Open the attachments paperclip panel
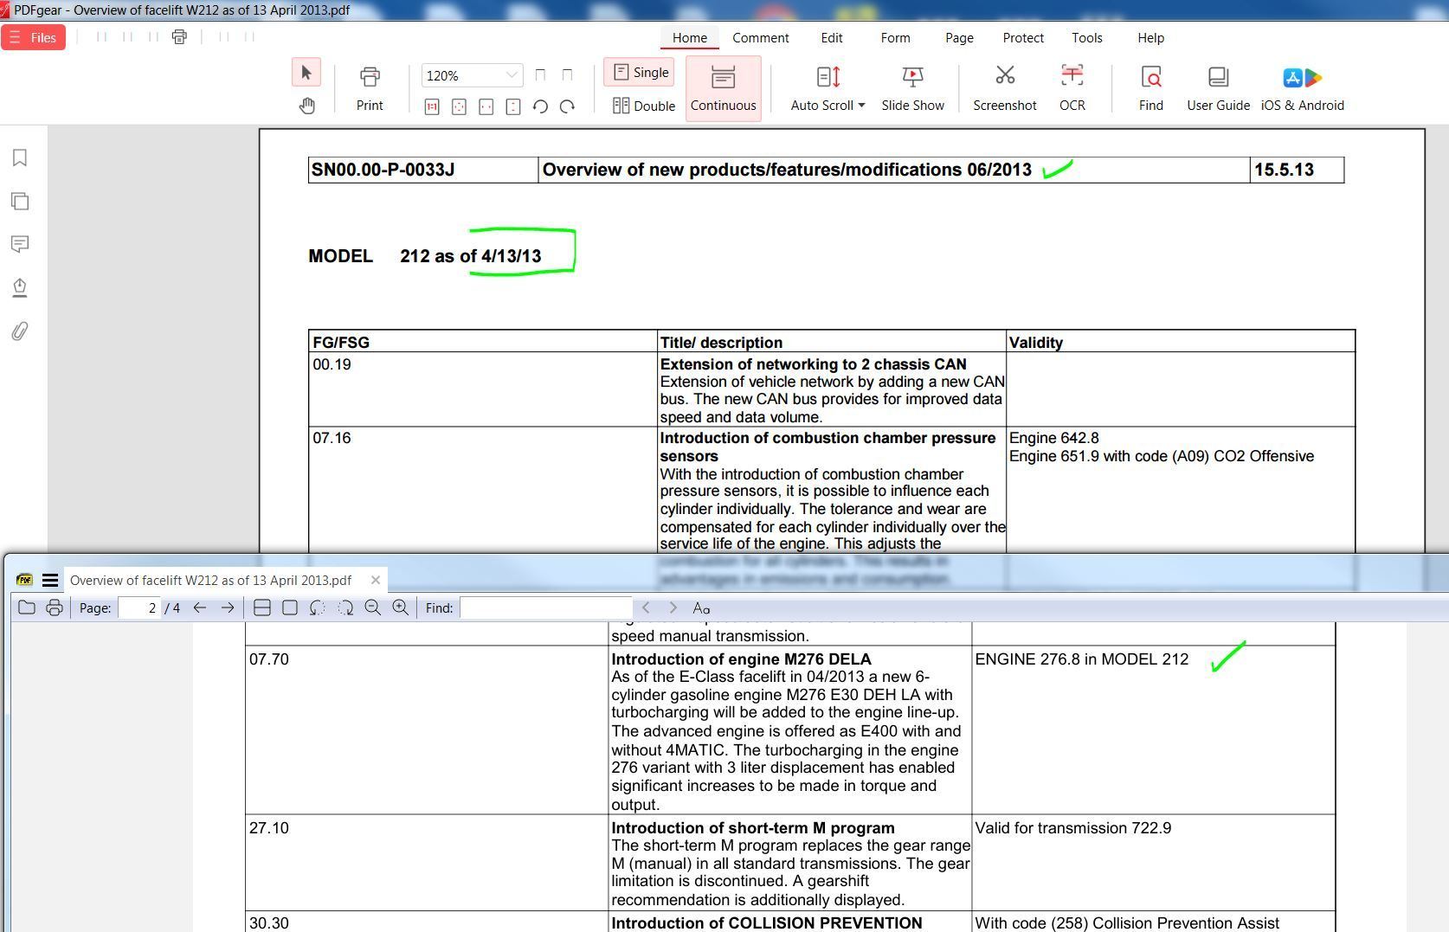This screenshot has width=1449, height=932. tap(20, 331)
